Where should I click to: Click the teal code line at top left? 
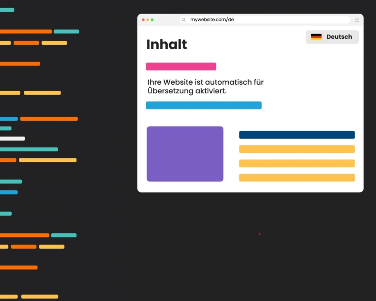(7, 10)
